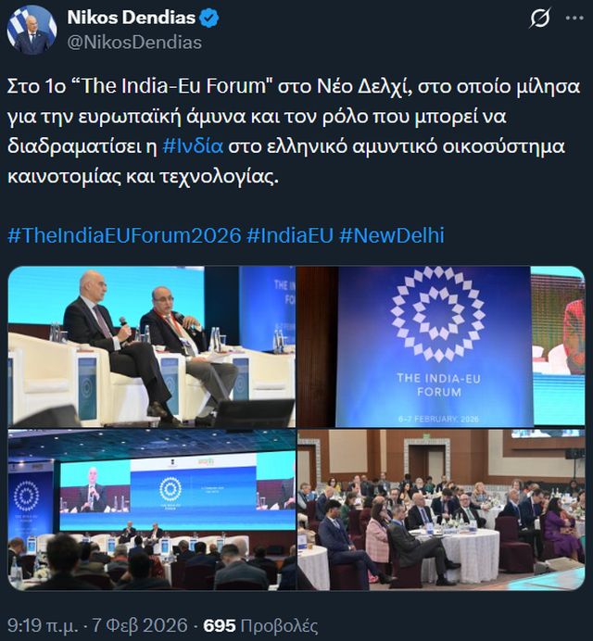
Task: Click the tweet body text paragraph
Action: click(294, 132)
